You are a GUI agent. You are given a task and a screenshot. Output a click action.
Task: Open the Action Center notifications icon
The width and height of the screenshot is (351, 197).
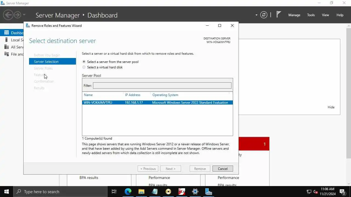[343, 192]
